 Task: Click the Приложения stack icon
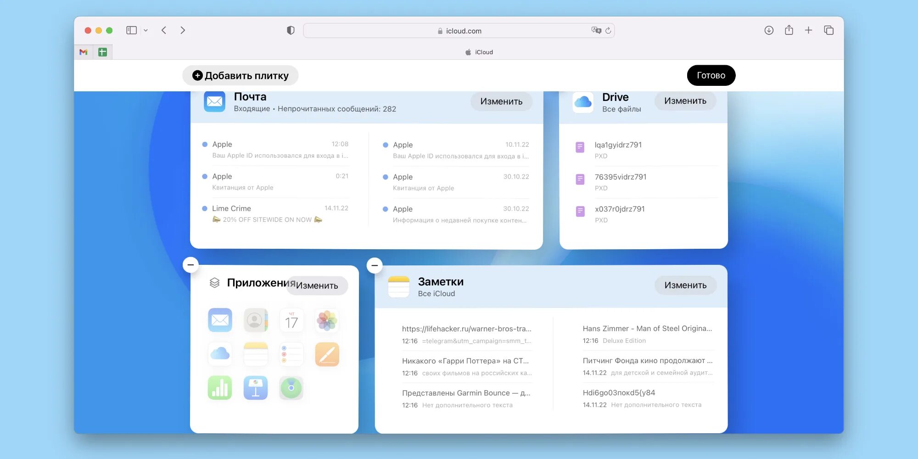(x=214, y=283)
